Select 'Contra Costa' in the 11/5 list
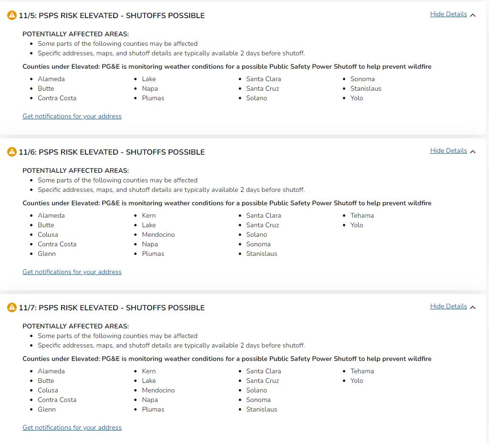Screen dimensions: 489x444 (57, 98)
